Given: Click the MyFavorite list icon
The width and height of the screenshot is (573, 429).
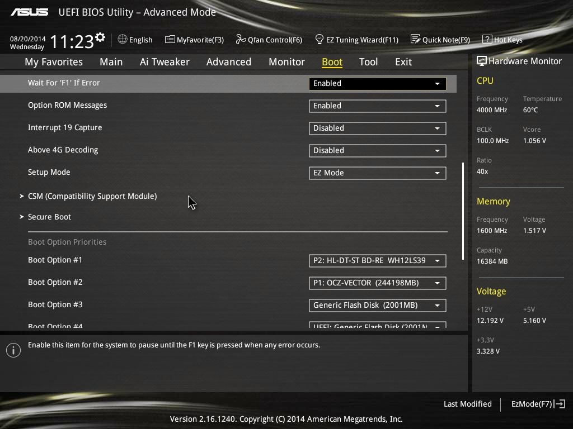Looking at the screenshot, I should (x=170, y=39).
